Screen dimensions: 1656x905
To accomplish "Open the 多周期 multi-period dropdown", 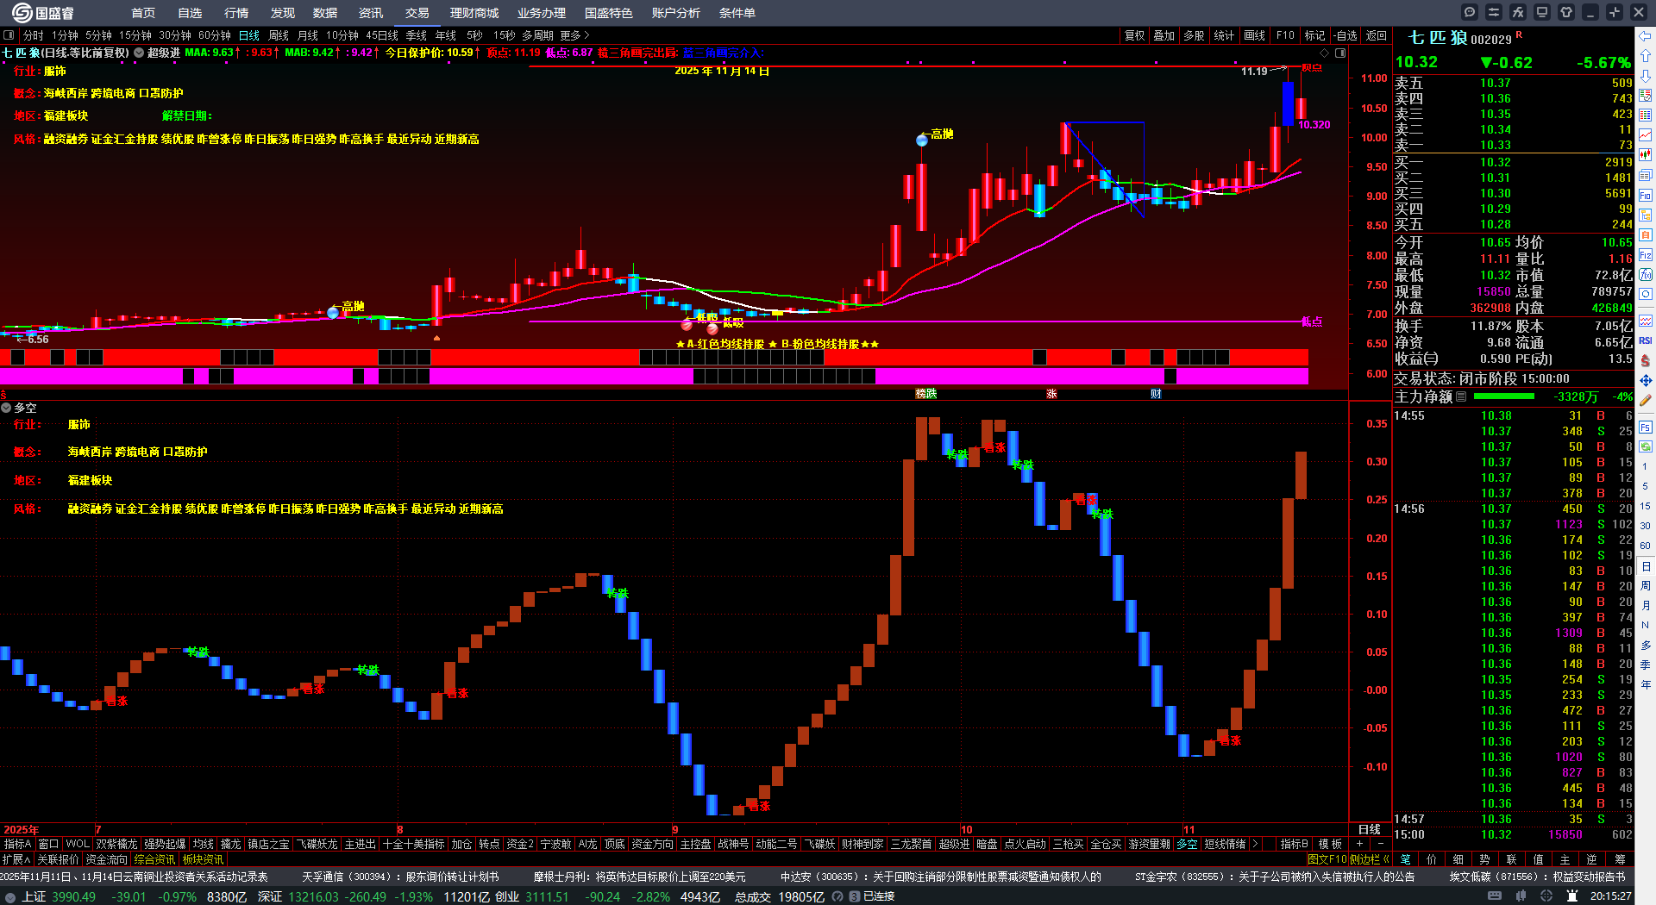I will point(537,35).
